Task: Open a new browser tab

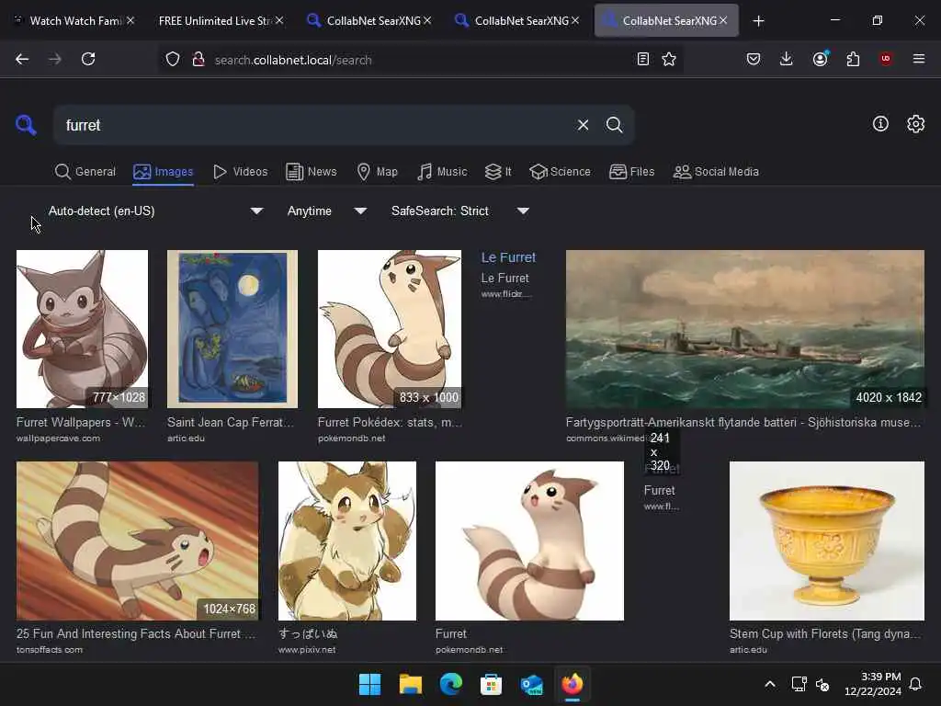Action: tap(758, 21)
